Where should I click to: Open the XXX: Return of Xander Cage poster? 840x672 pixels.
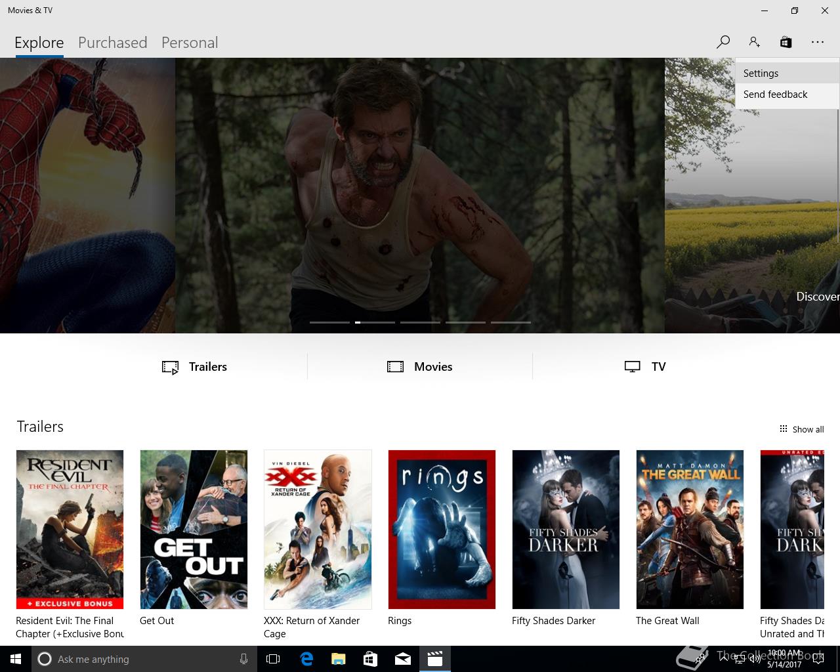coord(318,530)
